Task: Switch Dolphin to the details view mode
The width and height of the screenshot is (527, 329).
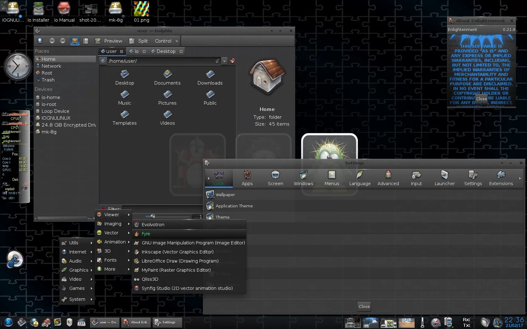Action: [x=85, y=41]
